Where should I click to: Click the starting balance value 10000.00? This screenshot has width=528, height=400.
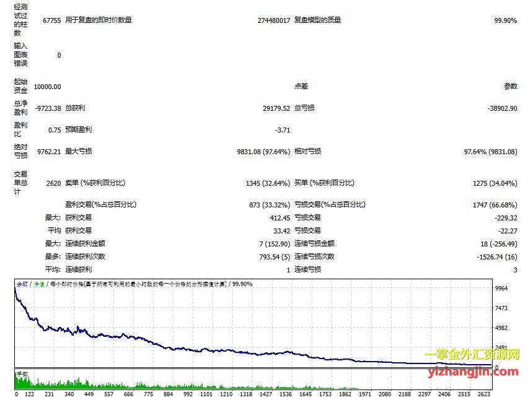tap(48, 87)
